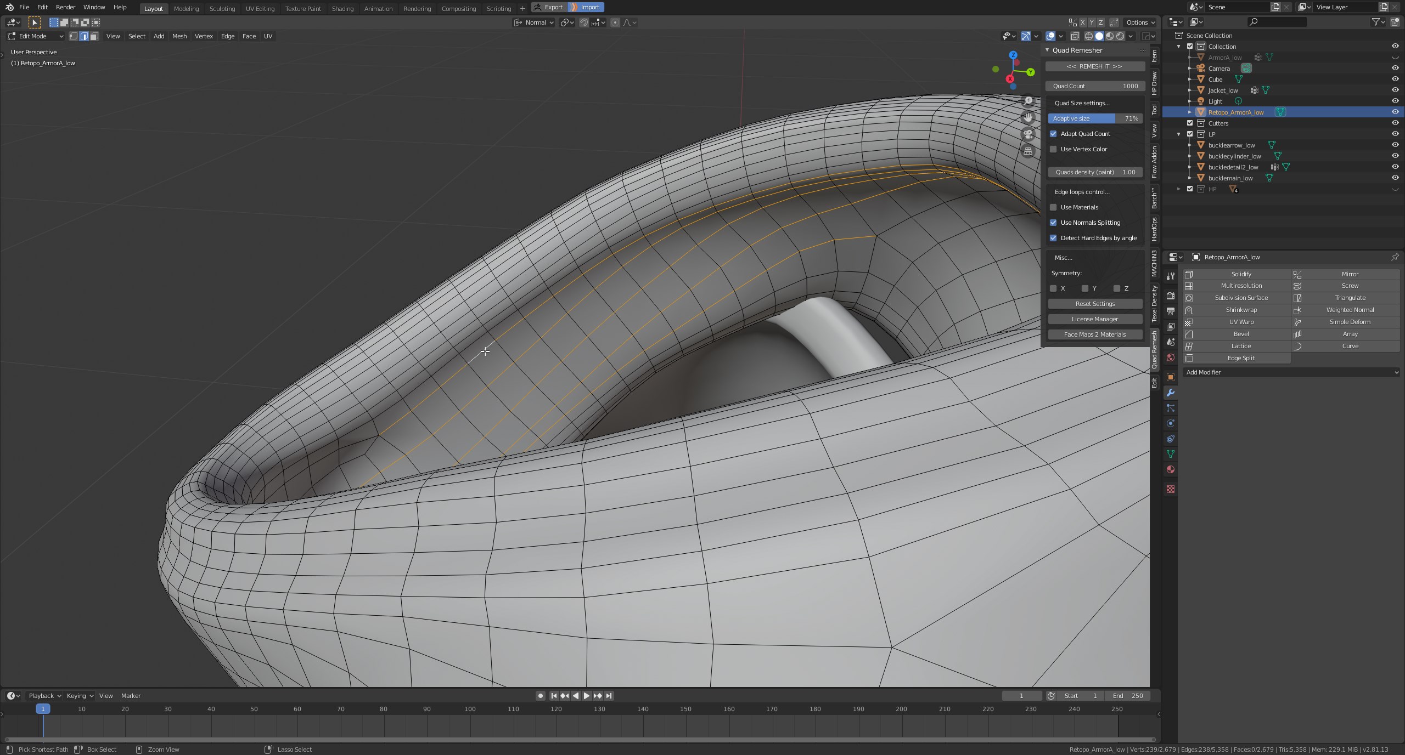Enable X-Ray viewport mode

tap(1075, 36)
